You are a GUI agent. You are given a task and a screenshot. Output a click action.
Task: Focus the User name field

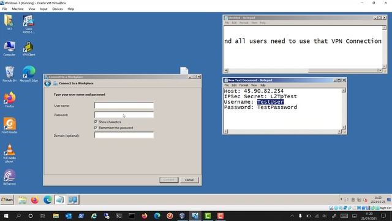pos(124,105)
